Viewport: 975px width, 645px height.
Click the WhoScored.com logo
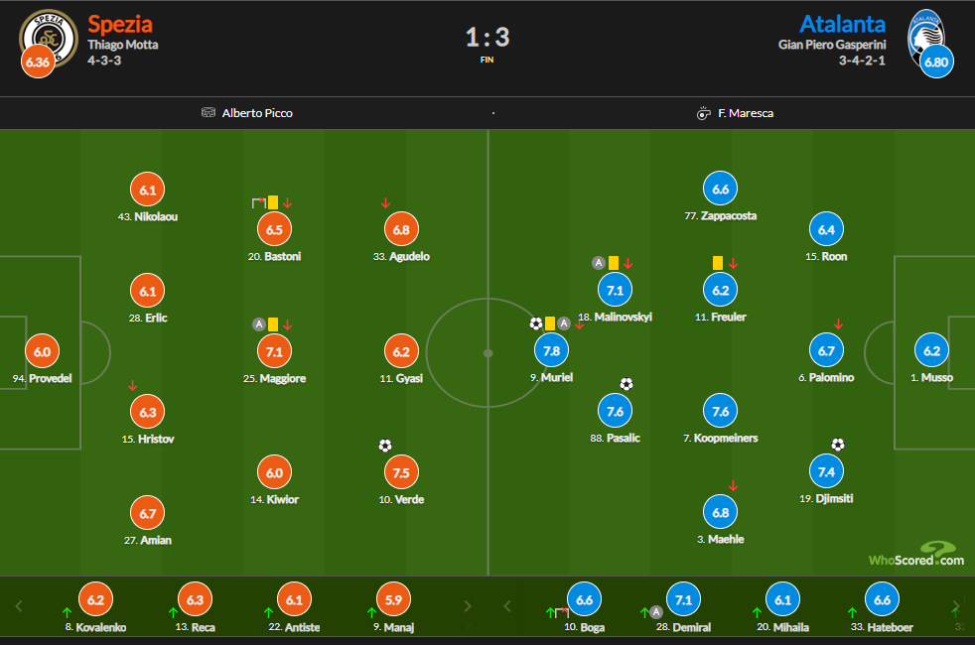[x=915, y=555]
